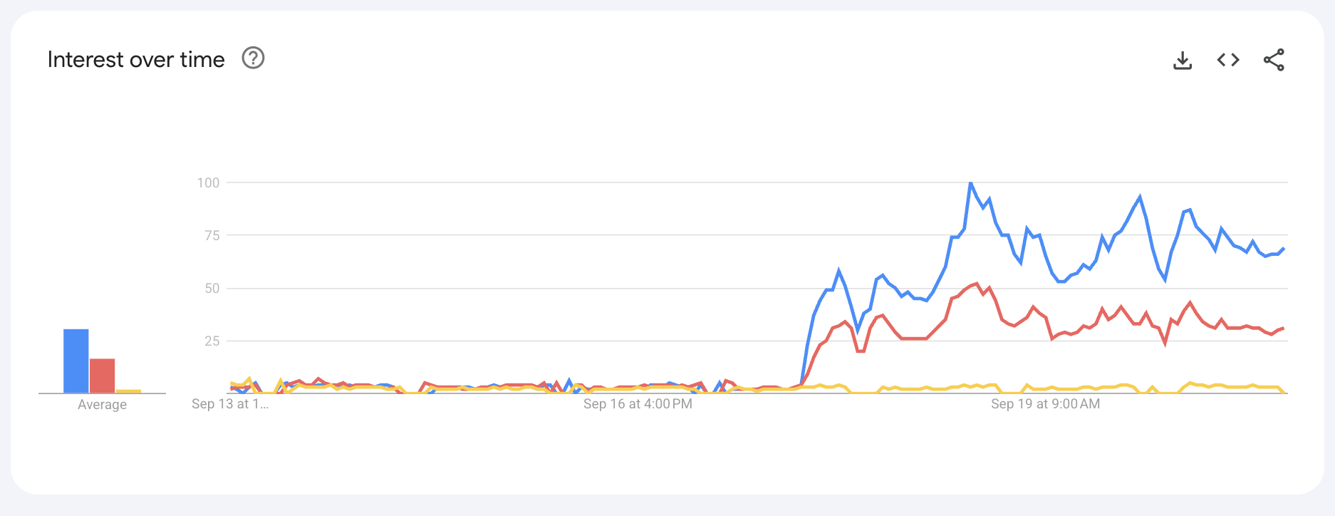The height and width of the screenshot is (516, 1335).
Task: Click the help question mark icon
Action: coord(253,58)
